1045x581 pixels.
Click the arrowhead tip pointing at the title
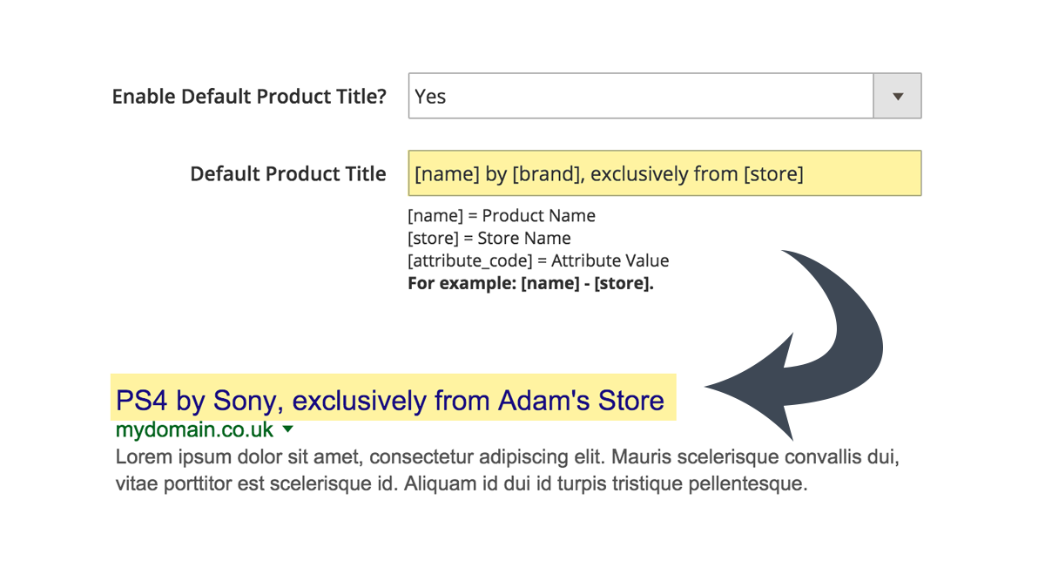pos(714,387)
